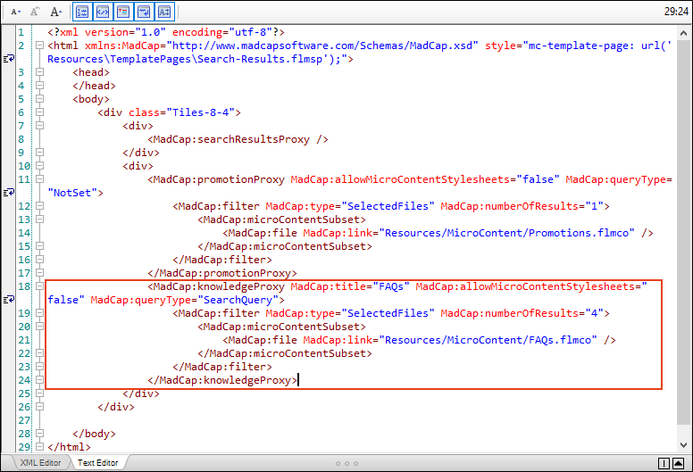Image resolution: width=693 pixels, height=472 pixels.
Task: Click fold marker beside closing html tag
Action: pyautogui.click(x=40, y=446)
